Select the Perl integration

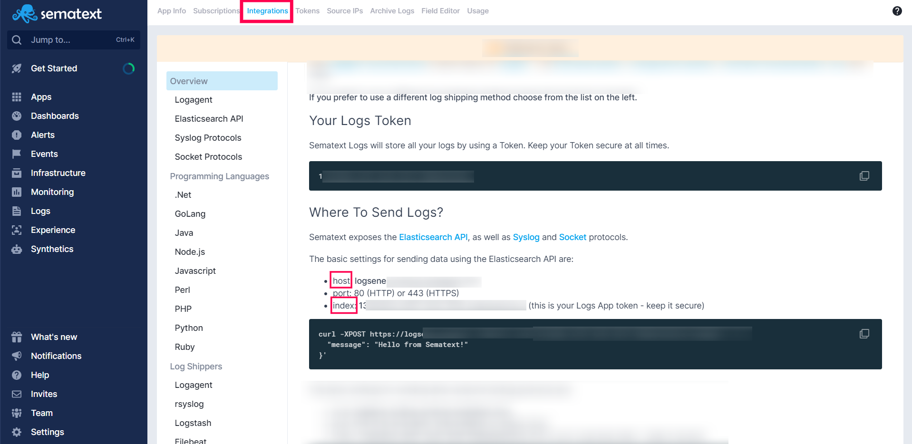(x=182, y=290)
